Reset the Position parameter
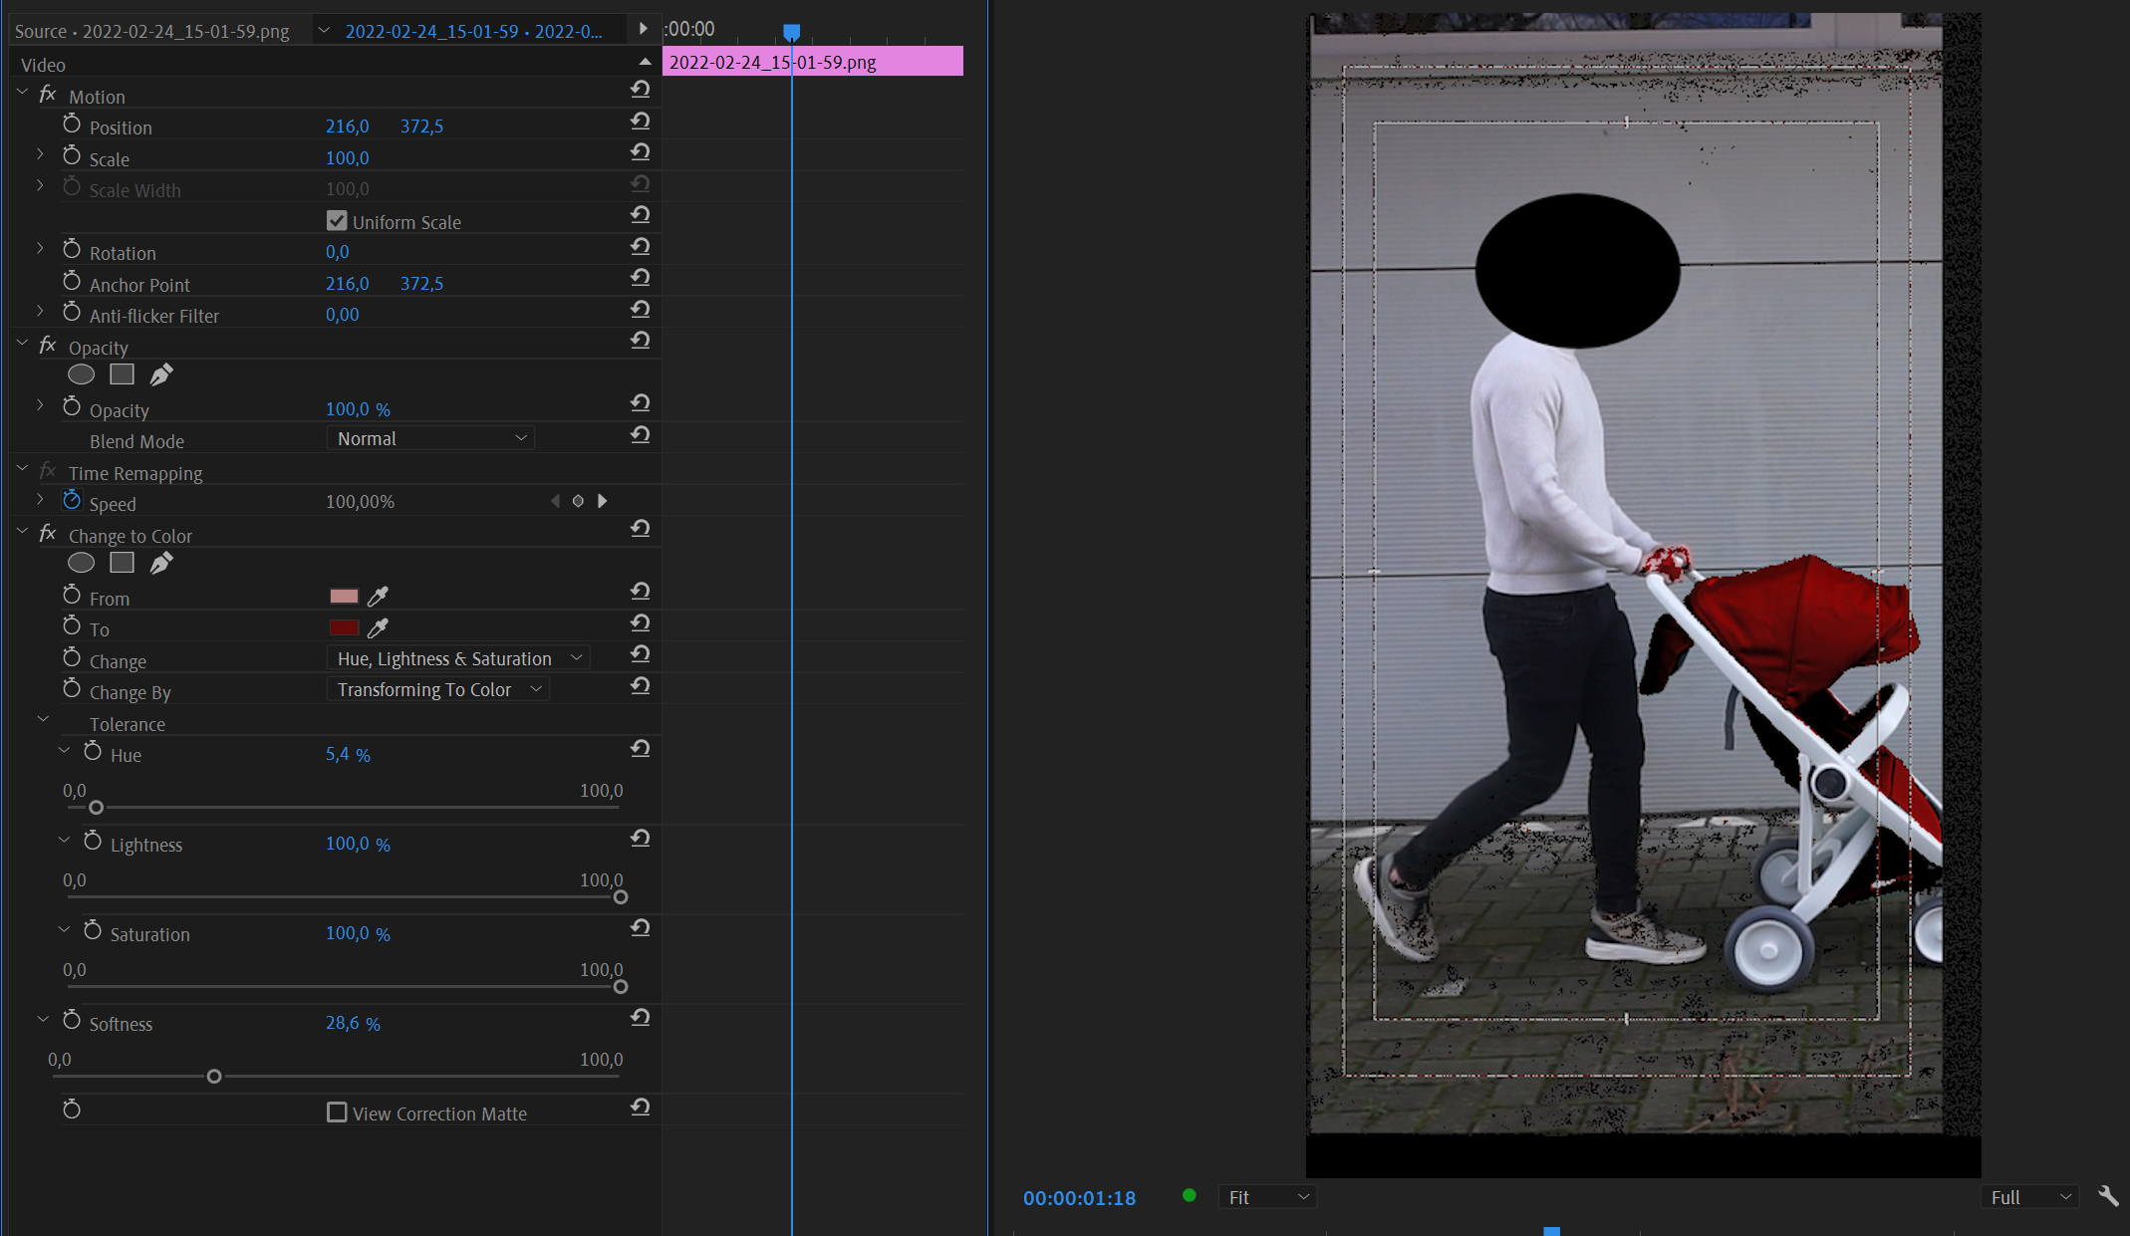2130x1236 pixels. (641, 122)
